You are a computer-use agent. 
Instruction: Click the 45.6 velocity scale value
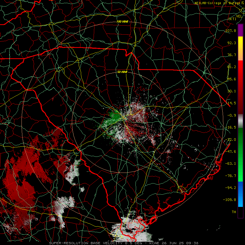(x=232, y=79)
